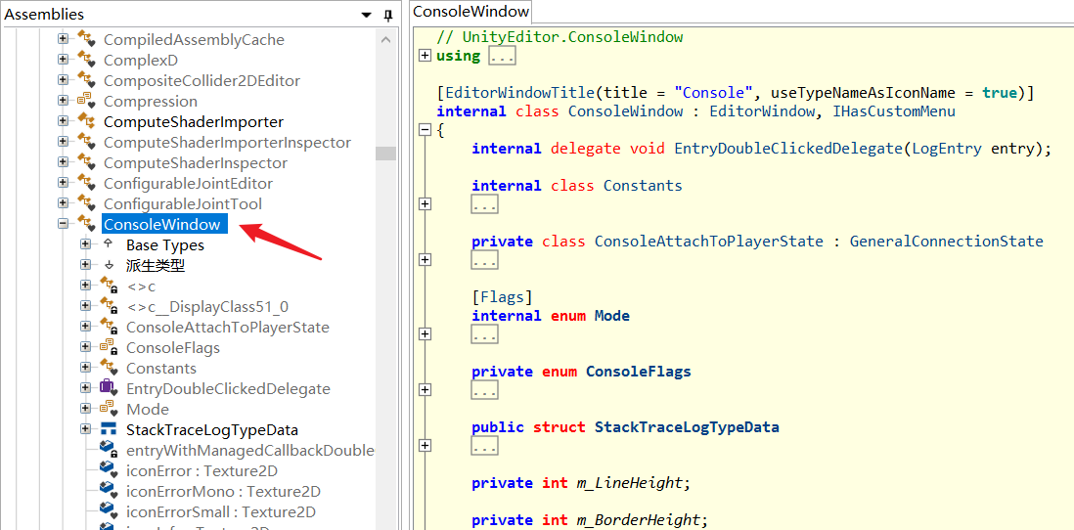The height and width of the screenshot is (530, 1074).
Task: Click the Mode enum icon
Action: (x=109, y=409)
